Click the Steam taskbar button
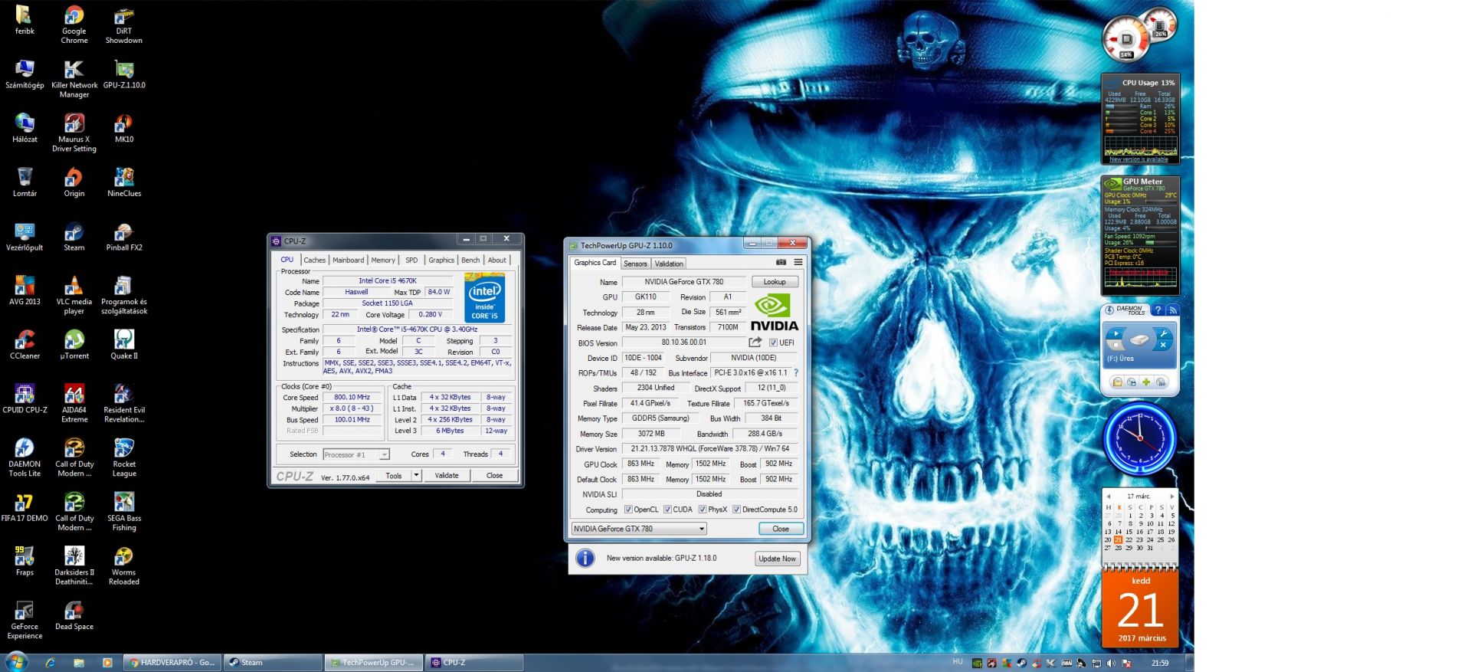Image resolution: width=1471 pixels, height=672 pixels. coord(272,663)
